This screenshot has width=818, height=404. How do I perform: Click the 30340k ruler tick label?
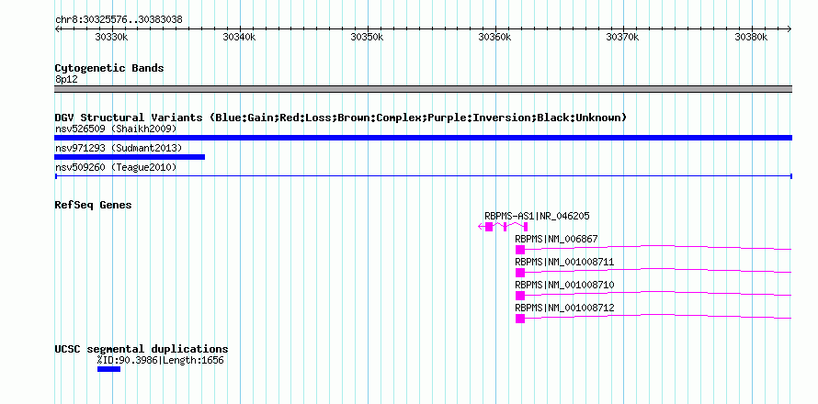(x=240, y=37)
